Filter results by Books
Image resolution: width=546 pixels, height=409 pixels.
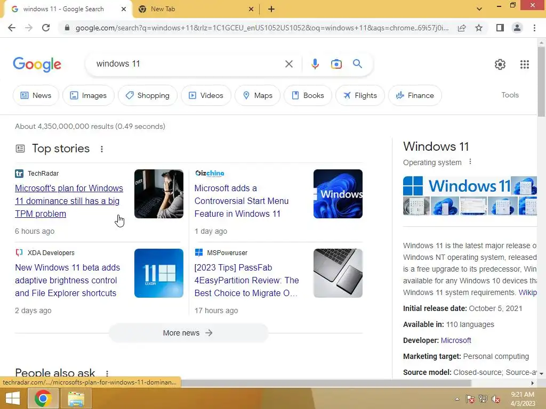[x=308, y=95]
